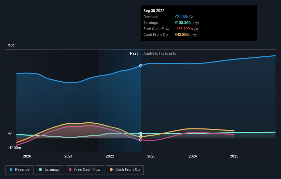
Task: Click the Analysts Forecasts label
Action: pos(160,54)
